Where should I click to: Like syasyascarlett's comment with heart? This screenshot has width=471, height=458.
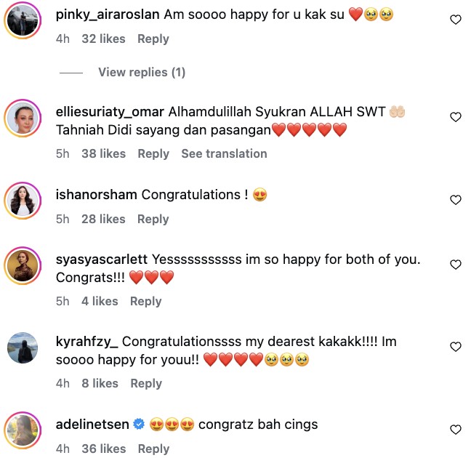click(x=456, y=265)
